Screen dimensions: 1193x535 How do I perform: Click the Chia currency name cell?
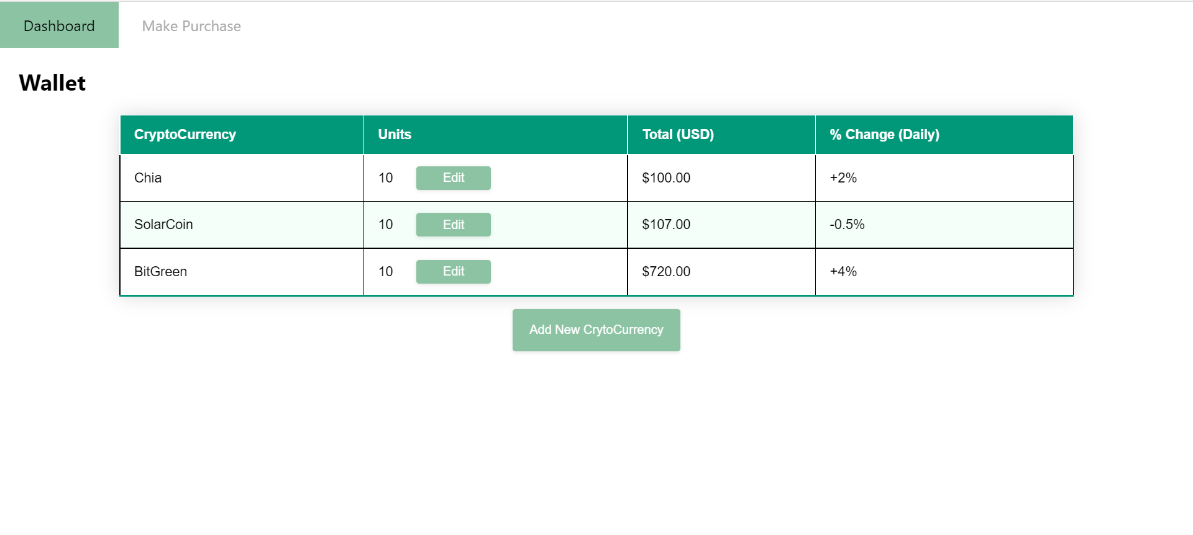pyautogui.click(x=242, y=178)
